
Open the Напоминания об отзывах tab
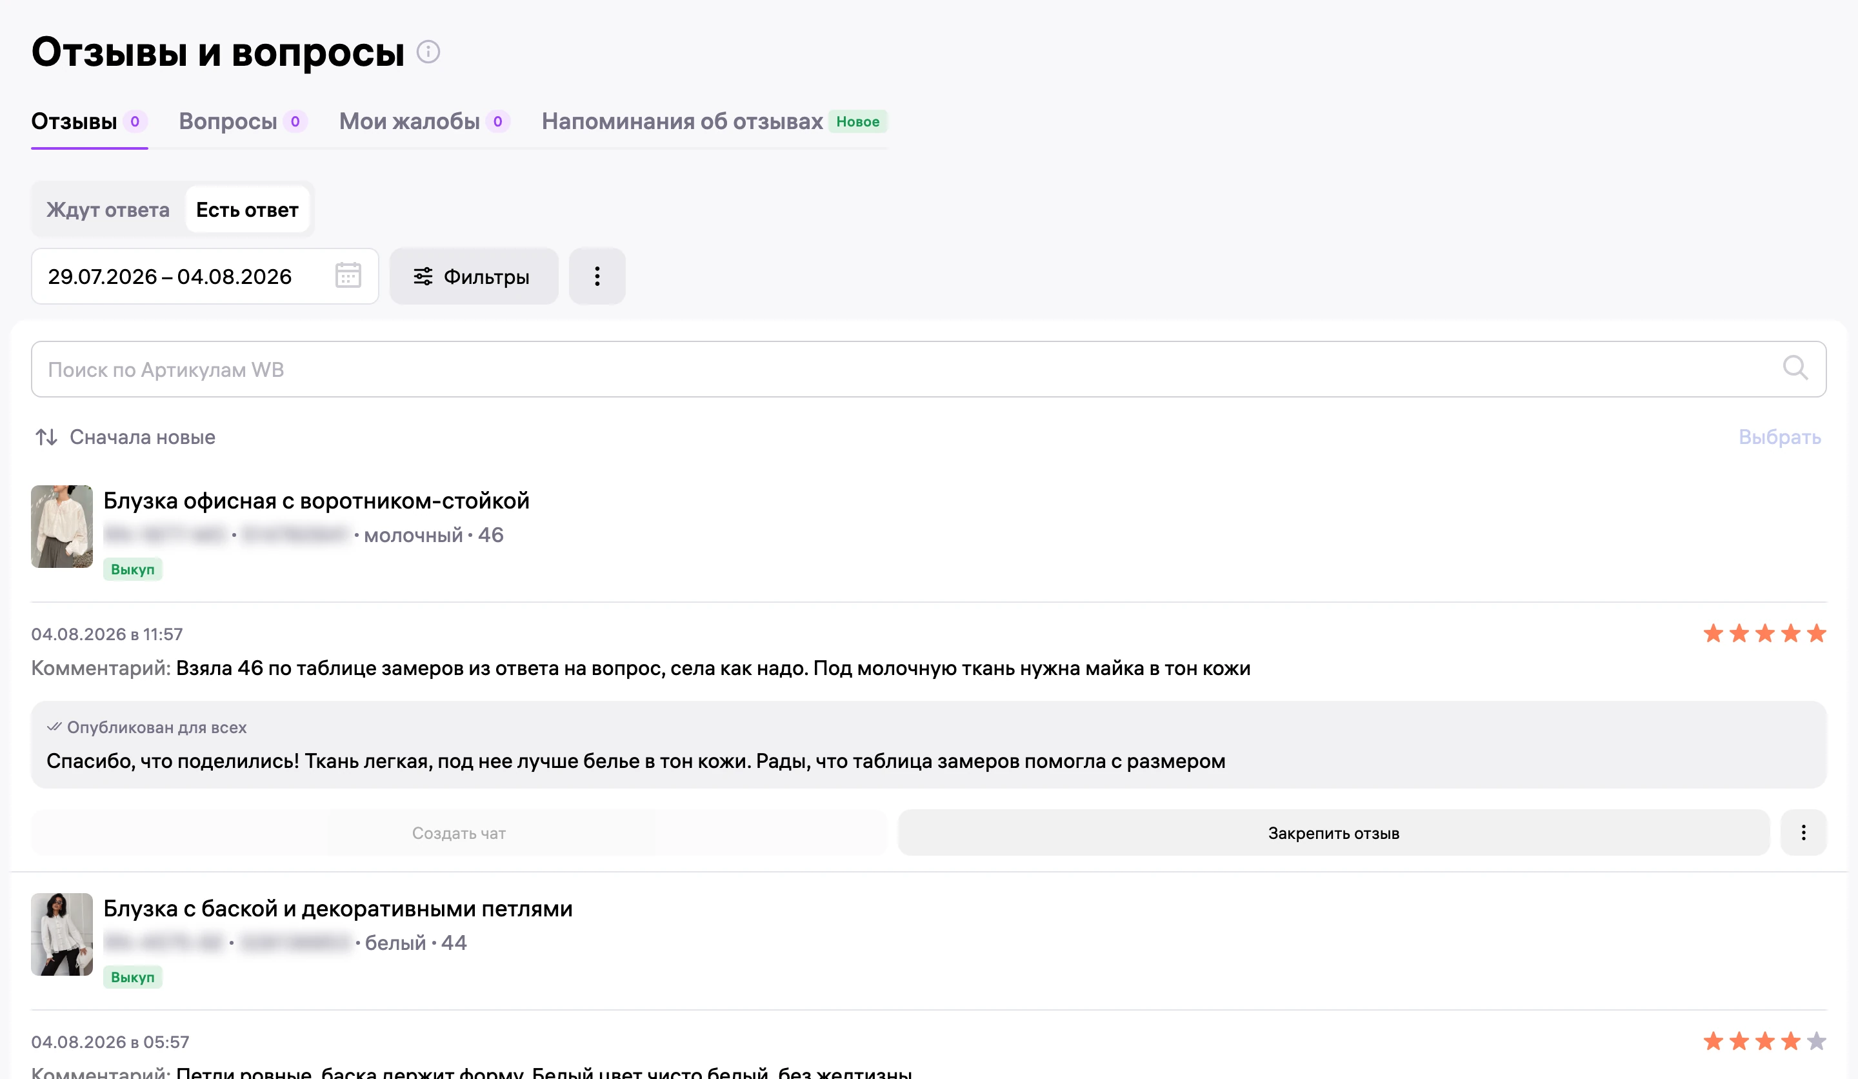714,122
